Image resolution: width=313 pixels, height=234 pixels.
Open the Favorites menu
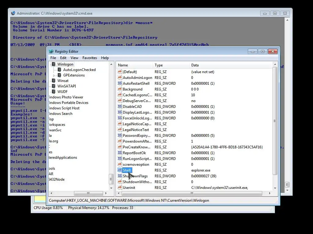coord(90,58)
